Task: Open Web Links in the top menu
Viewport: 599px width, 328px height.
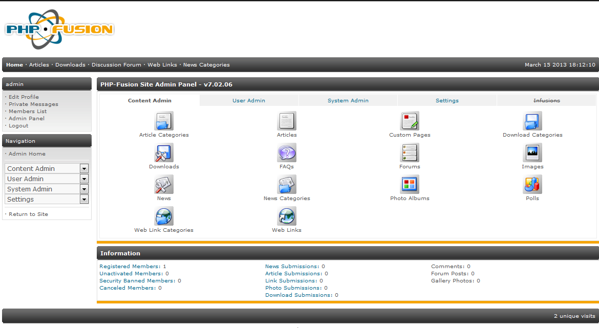Action: point(162,65)
